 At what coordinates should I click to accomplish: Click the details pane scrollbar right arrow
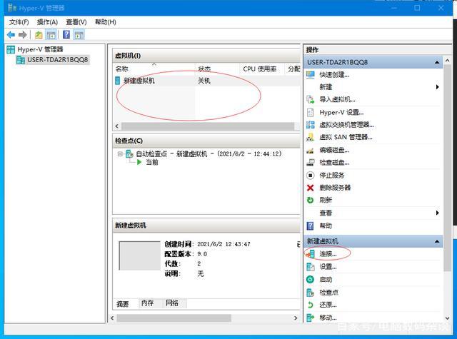click(296, 318)
